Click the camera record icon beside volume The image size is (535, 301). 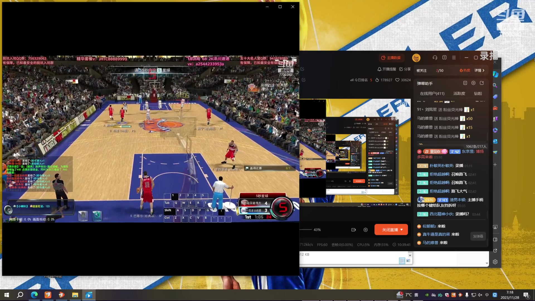pyautogui.click(x=354, y=230)
